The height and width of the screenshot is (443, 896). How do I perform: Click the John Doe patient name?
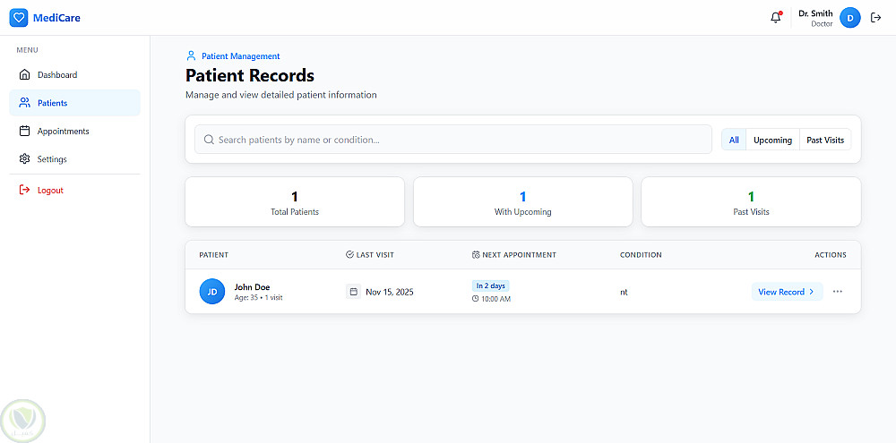coord(252,287)
